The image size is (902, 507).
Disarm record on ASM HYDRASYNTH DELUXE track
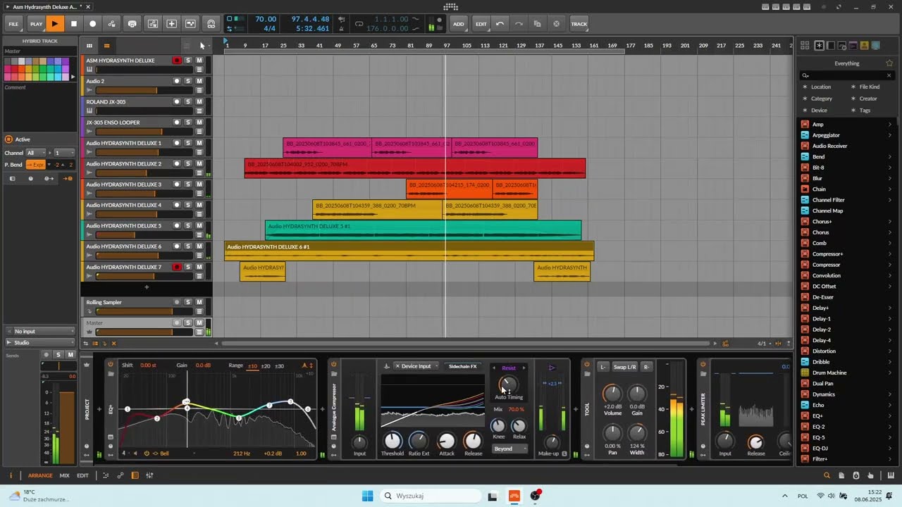177,61
